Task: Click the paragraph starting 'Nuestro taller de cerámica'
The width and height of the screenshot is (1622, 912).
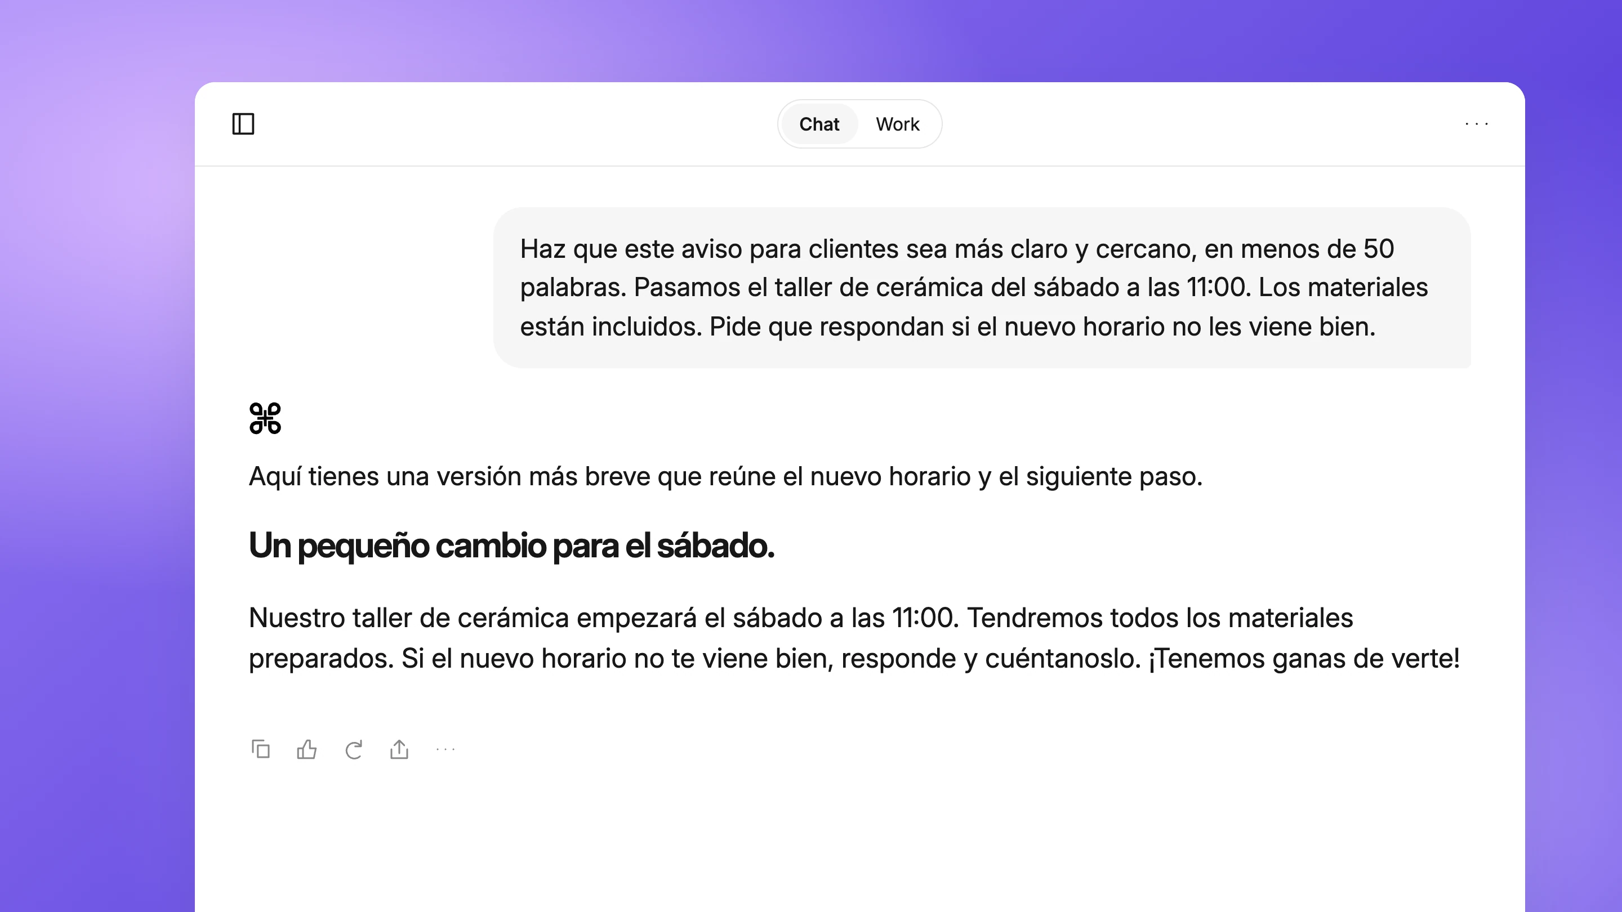Action: tap(854, 638)
